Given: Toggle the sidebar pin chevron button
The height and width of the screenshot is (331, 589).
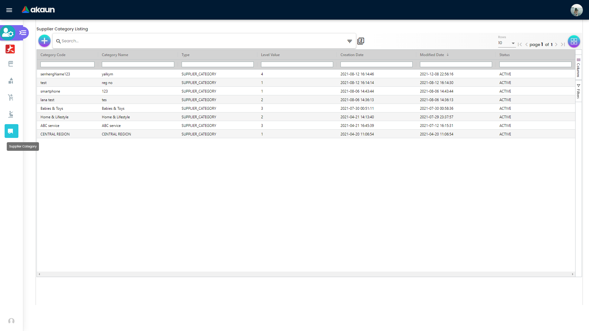Looking at the screenshot, I should coord(22,32).
